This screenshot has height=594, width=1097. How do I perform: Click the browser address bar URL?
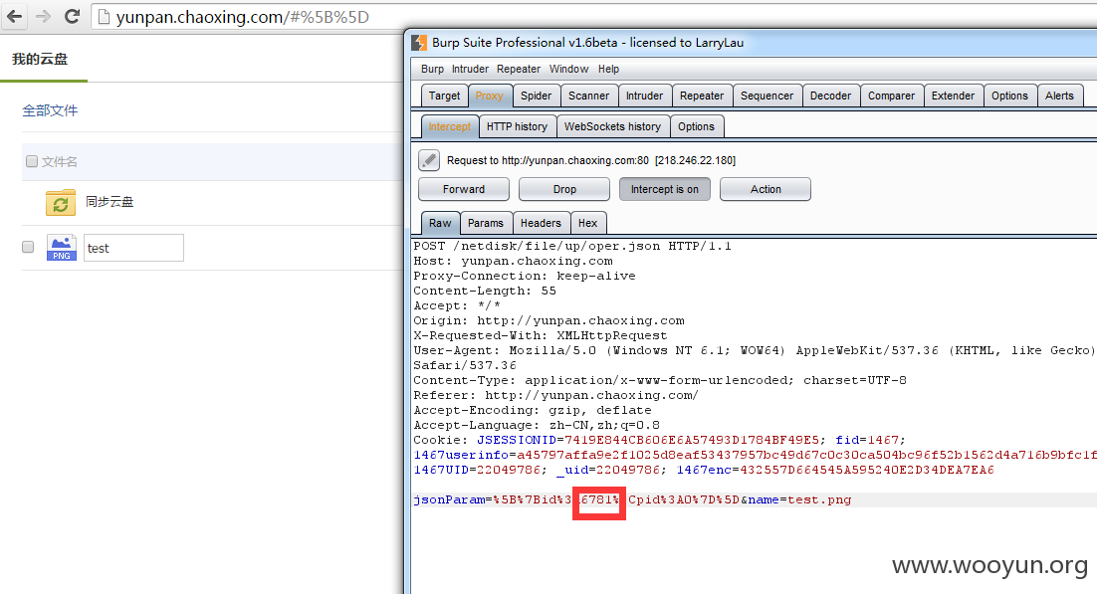pos(243,17)
